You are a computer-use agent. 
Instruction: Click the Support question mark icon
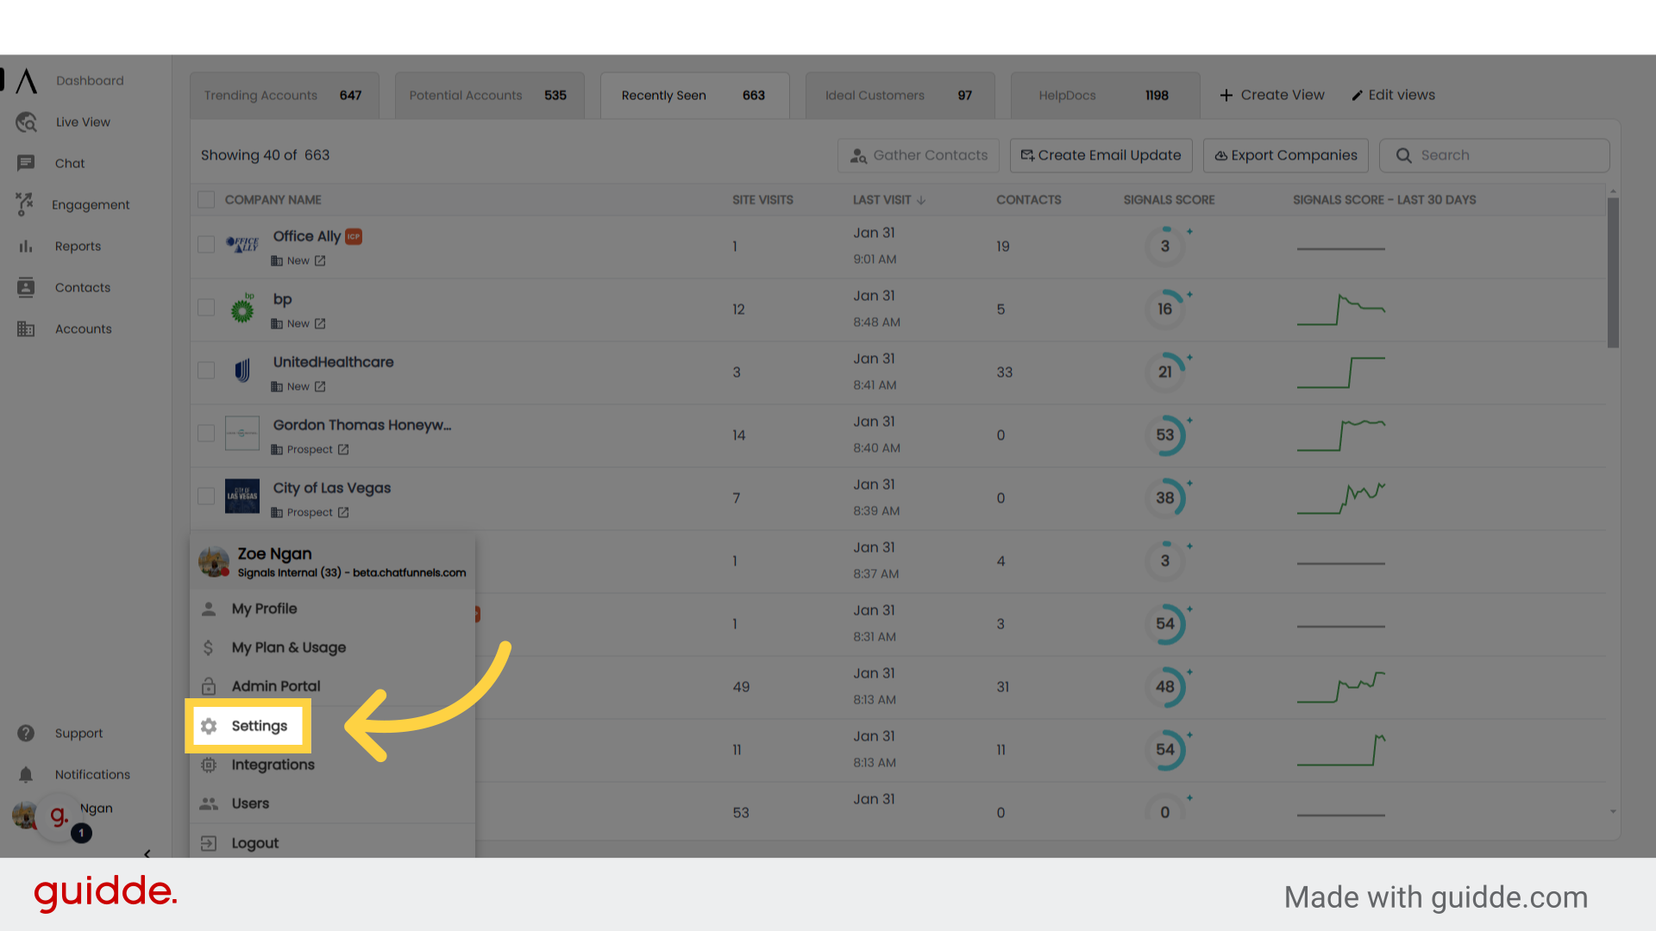coord(26,733)
